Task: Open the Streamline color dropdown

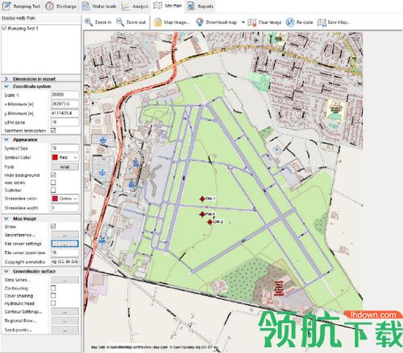Action: pyautogui.click(x=75, y=199)
